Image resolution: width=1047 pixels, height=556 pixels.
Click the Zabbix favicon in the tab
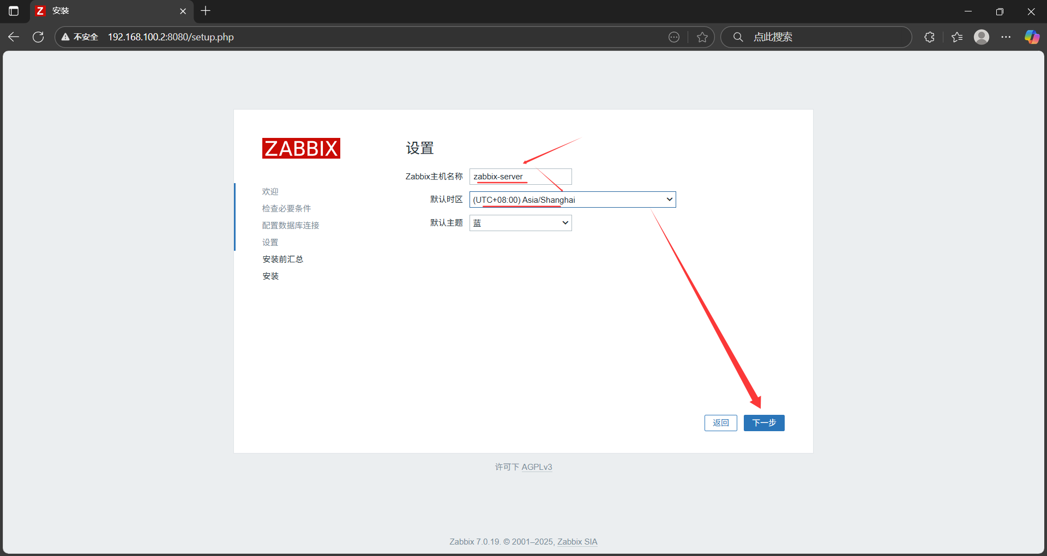click(x=40, y=11)
